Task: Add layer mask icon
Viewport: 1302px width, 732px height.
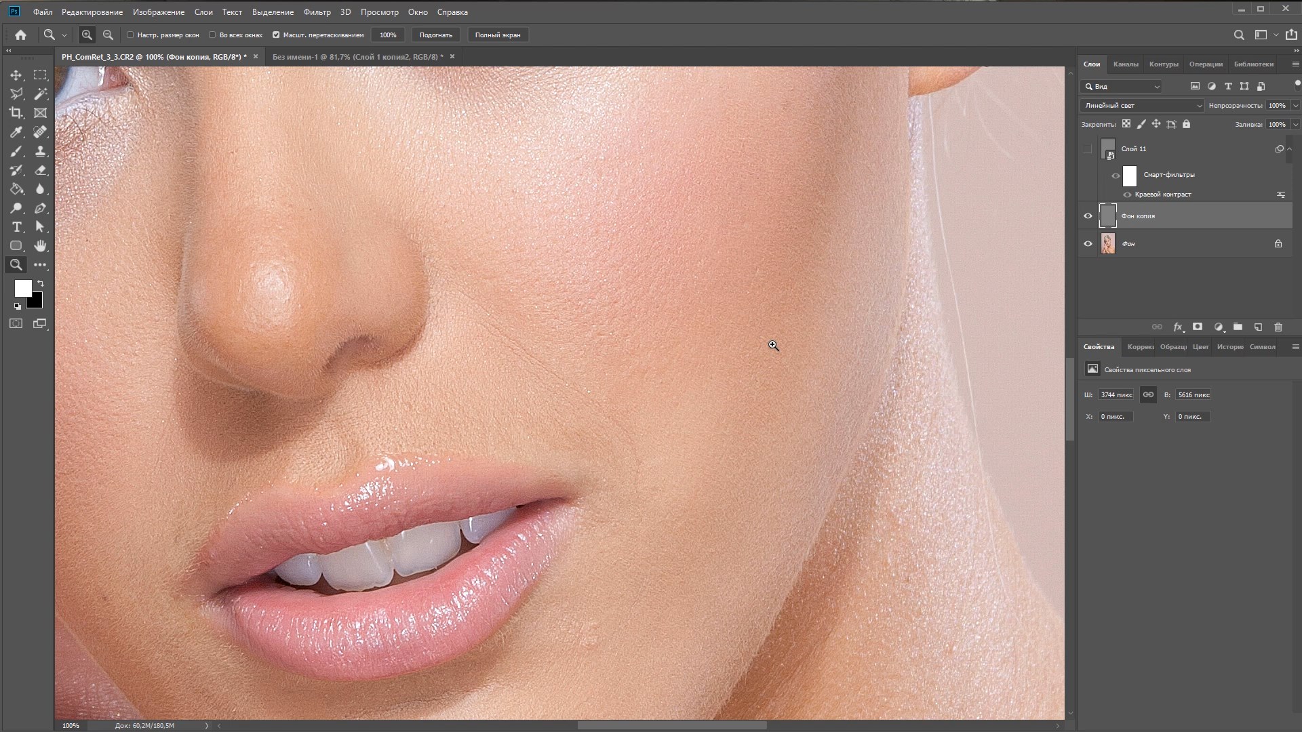Action: [x=1198, y=327]
